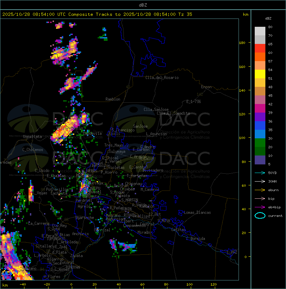Click the yellow eburn arrow legend icon
Image resolution: width=286 pixels, height=289 pixels.
point(260,190)
